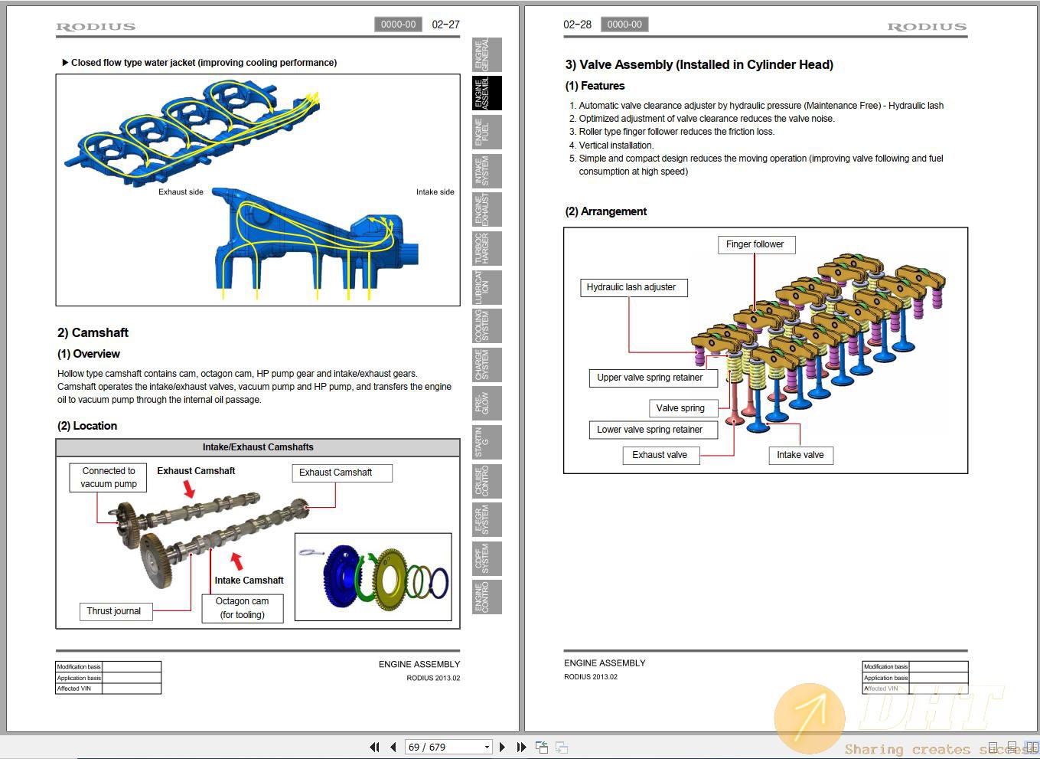Click the '3) Valve Assembly (Installed in Cylinder Head)' heading

(699, 65)
